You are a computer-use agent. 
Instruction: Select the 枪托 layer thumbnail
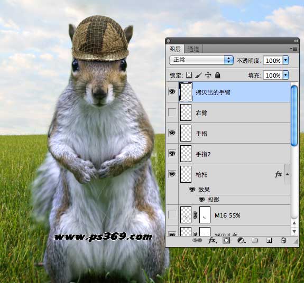point(186,174)
